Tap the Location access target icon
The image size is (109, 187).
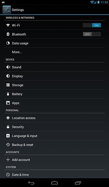point(8,118)
